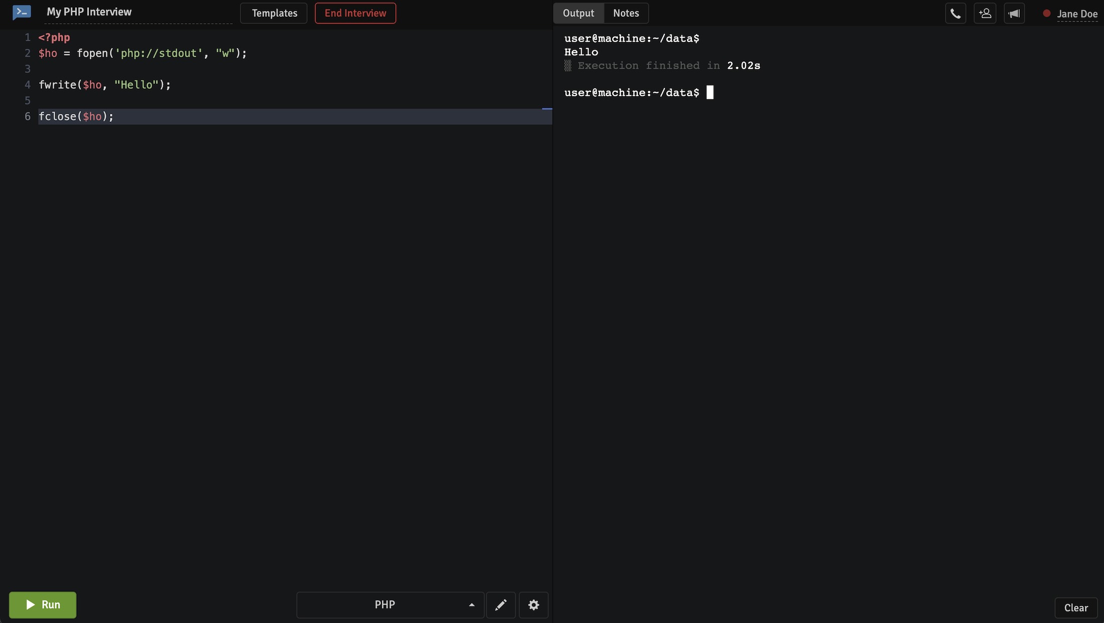Click the megaphone announcement icon
This screenshot has width=1104, height=623.
pos(1014,14)
